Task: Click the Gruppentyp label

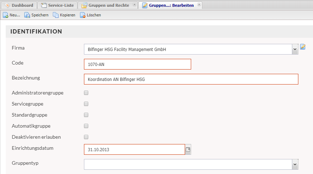Action: (x=25, y=163)
